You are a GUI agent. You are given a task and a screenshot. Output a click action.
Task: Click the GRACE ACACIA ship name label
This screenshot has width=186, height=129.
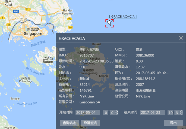[x=123, y=17]
